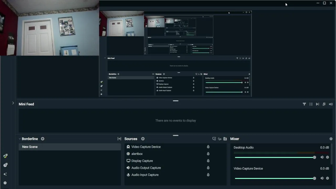This screenshot has width=336, height=189.
Task: Skip to next alert in Mini Feed
Action: [x=317, y=104]
